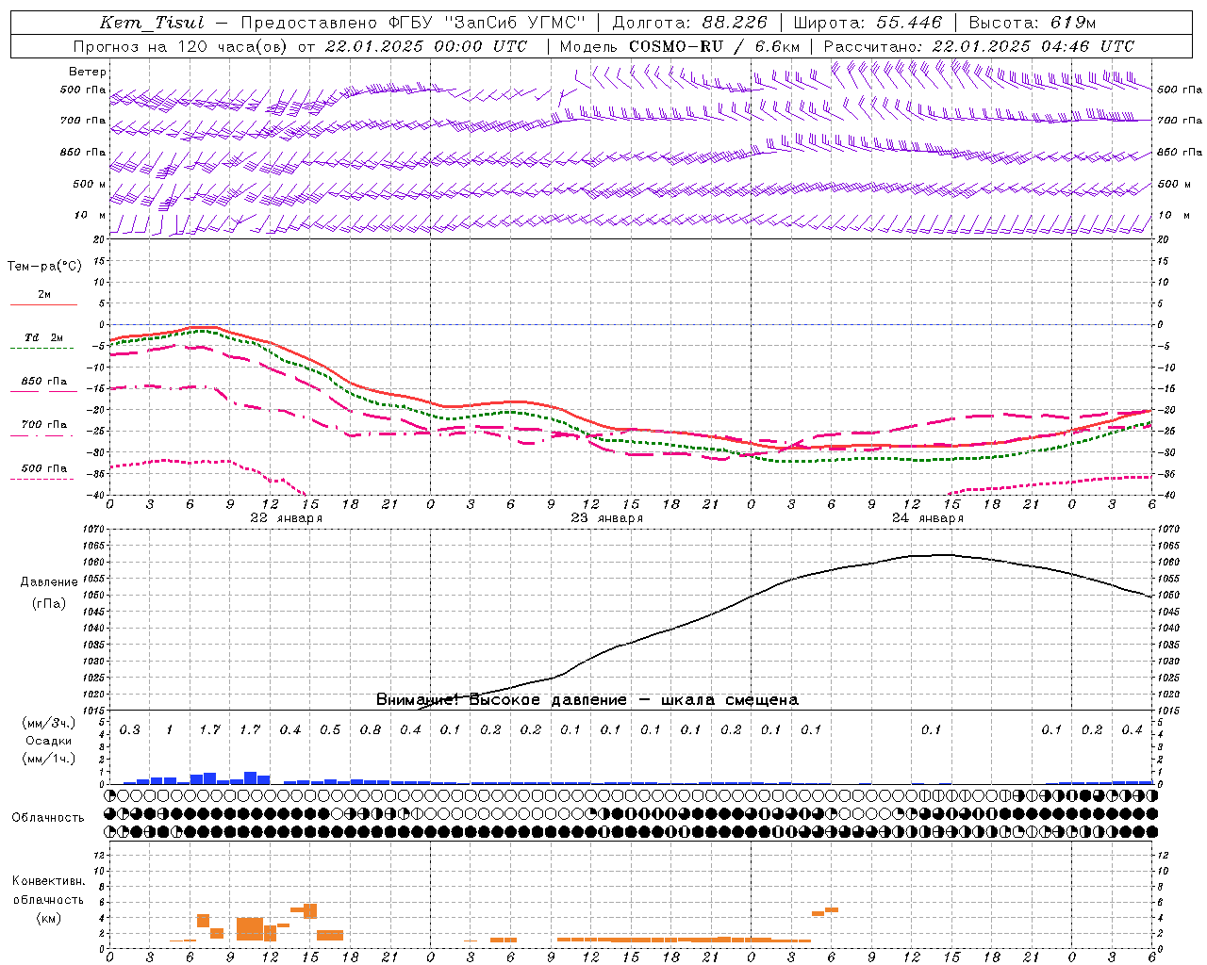Click the 0.5 three-hour precipitation value
The image size is (1207, 965).
pos(330,729)
